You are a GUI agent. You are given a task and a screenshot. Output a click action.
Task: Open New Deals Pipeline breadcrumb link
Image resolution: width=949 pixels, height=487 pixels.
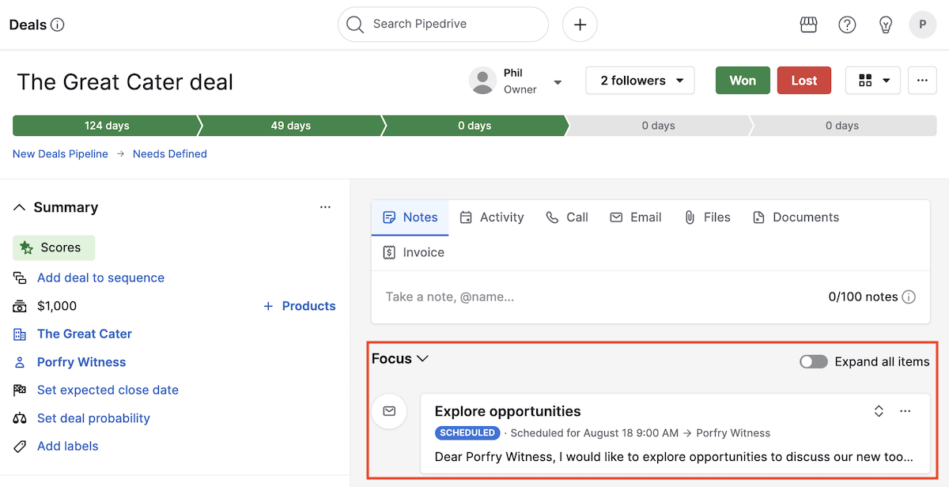tap(60, 154)
